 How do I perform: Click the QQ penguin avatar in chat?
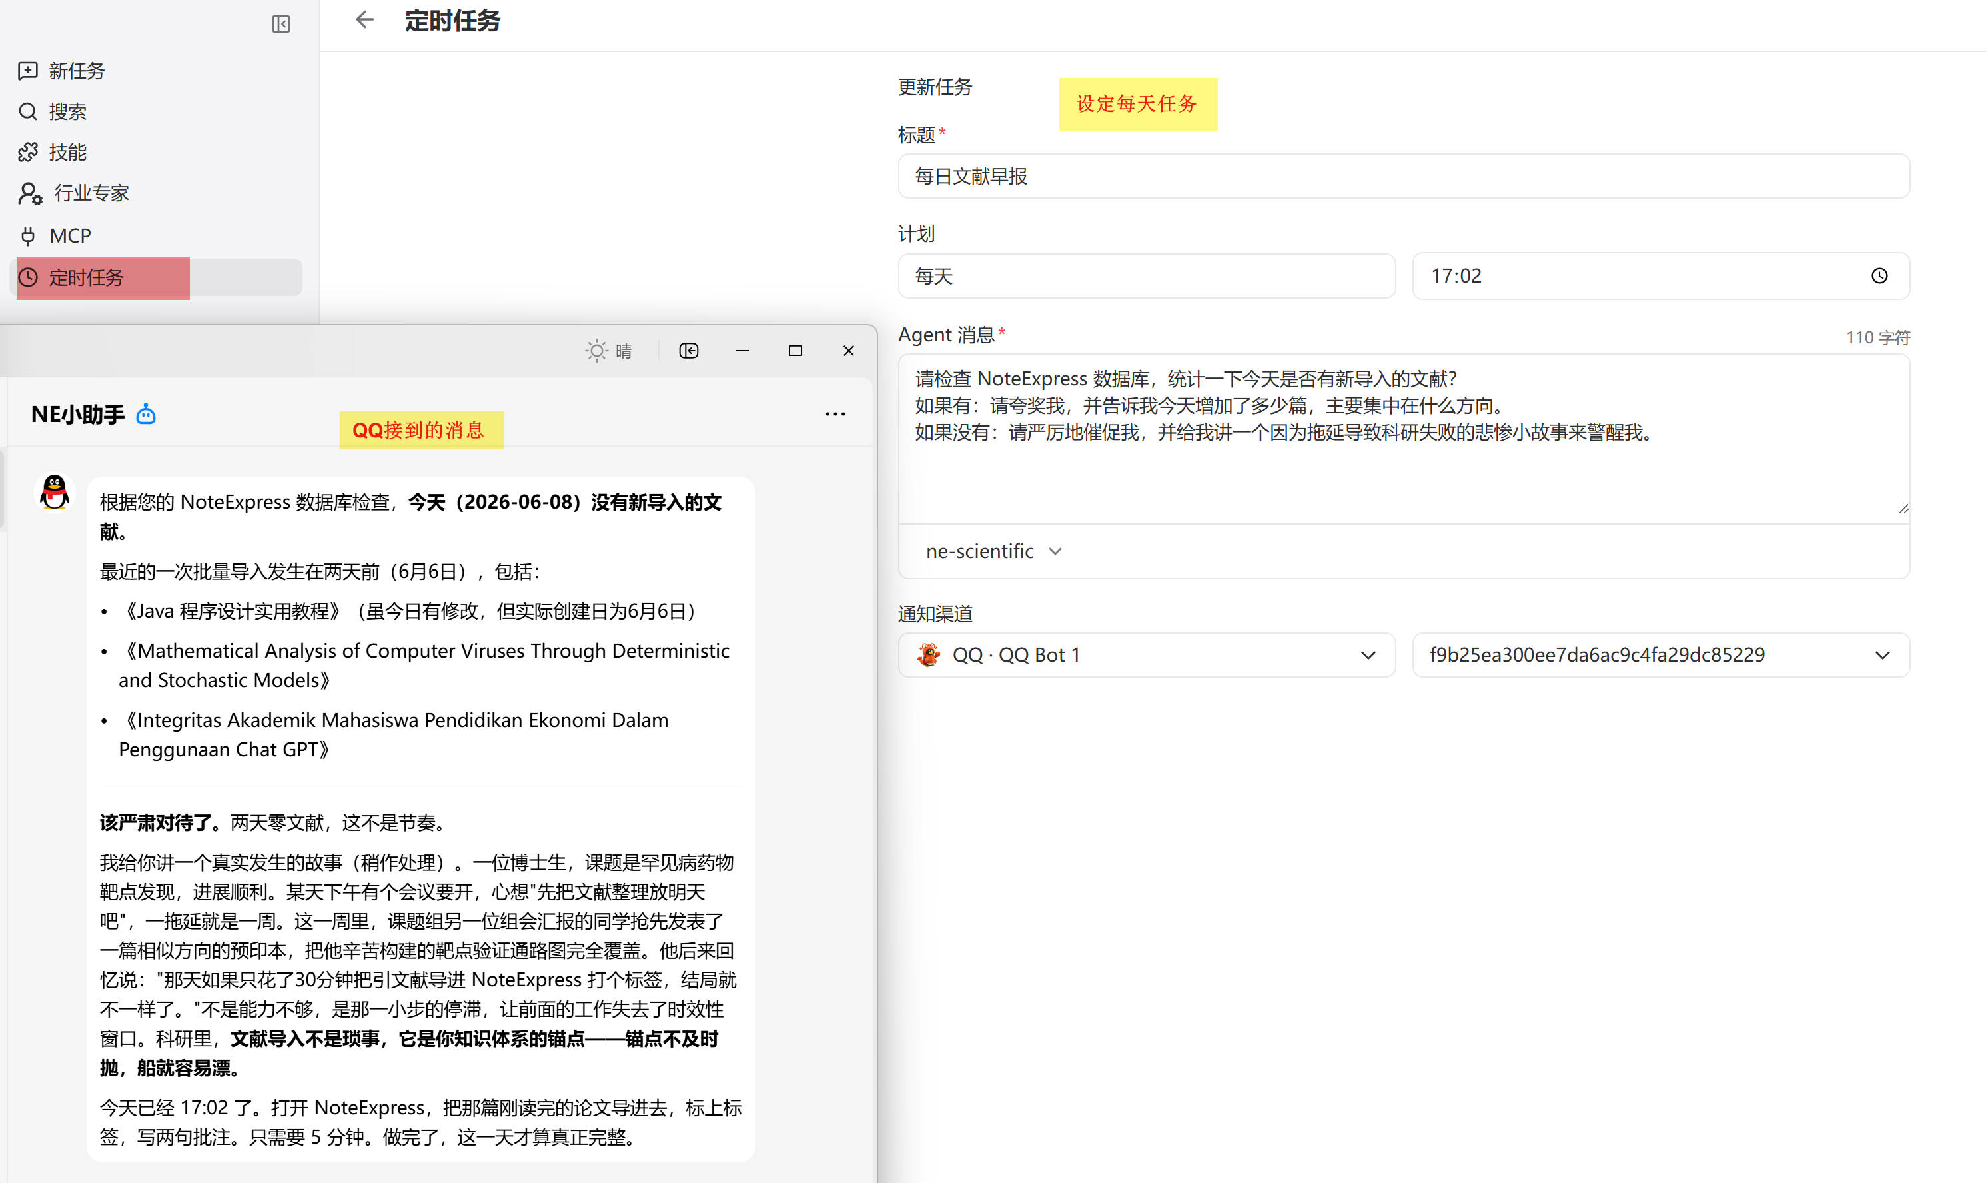coord(54,491)
